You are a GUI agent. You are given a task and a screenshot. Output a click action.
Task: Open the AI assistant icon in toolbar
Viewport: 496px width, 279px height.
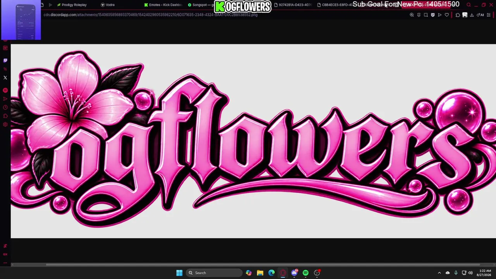coord(480,15)
